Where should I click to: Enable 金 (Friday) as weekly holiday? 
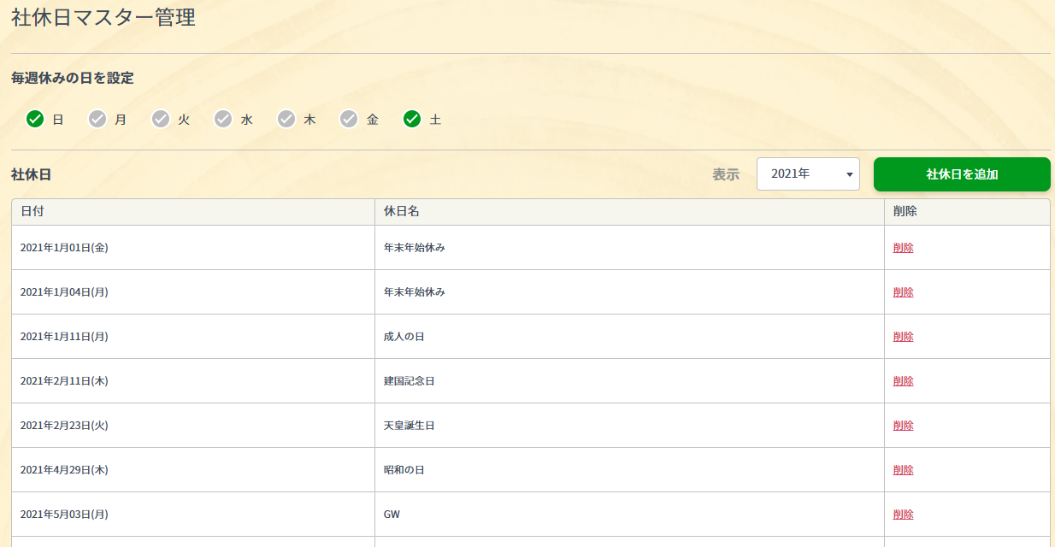click(349, 119)
